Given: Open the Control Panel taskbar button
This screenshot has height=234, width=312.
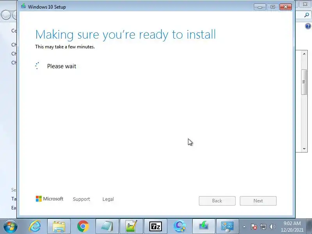Looking at the screenshot, I should pos(227,227).
